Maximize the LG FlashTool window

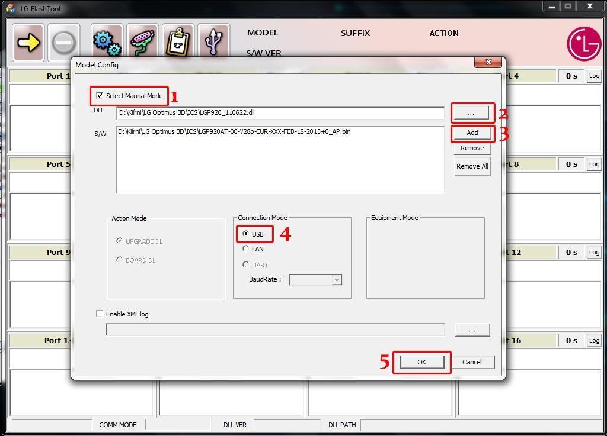568,7
